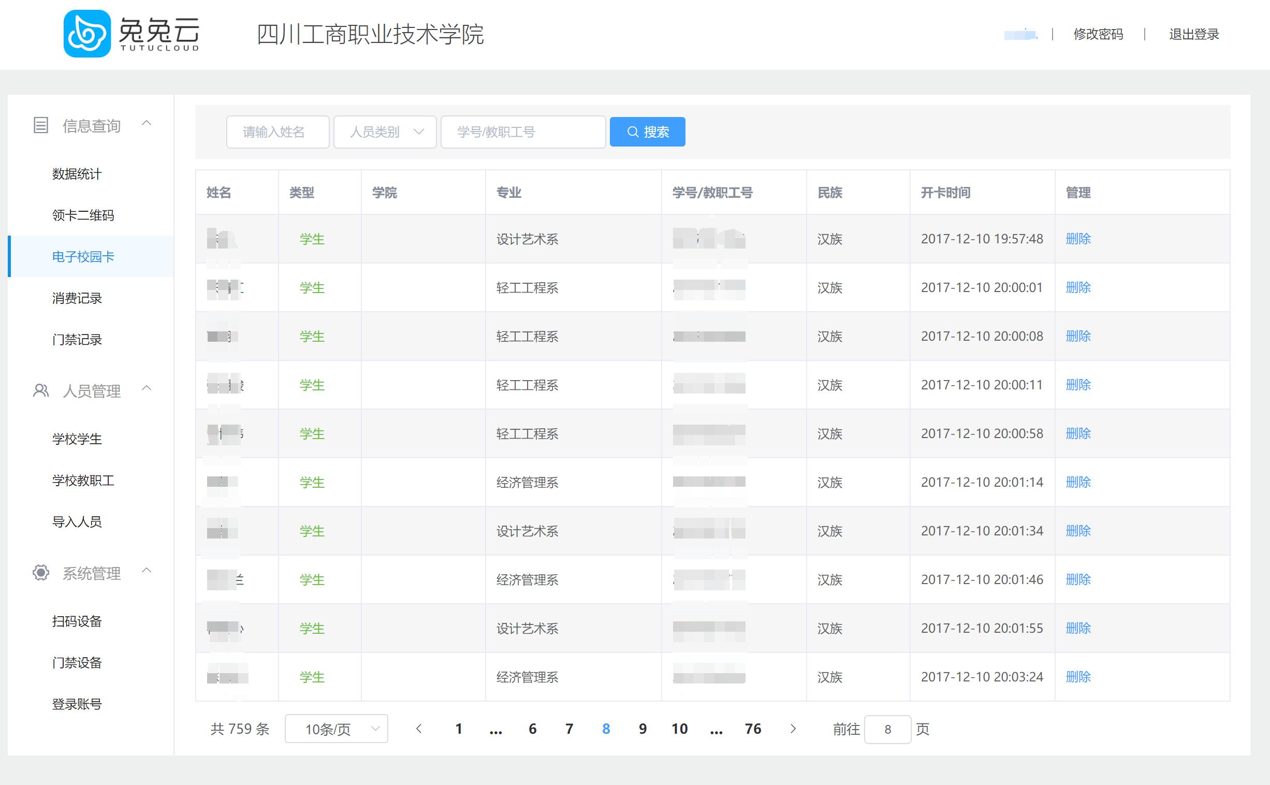Click 修改密码 link in header

tap(1098, 34)
